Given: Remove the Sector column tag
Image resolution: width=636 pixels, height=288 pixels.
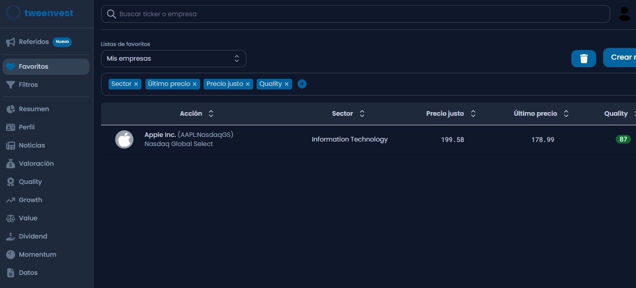Looking at the screenshot, I should point(136,84).
